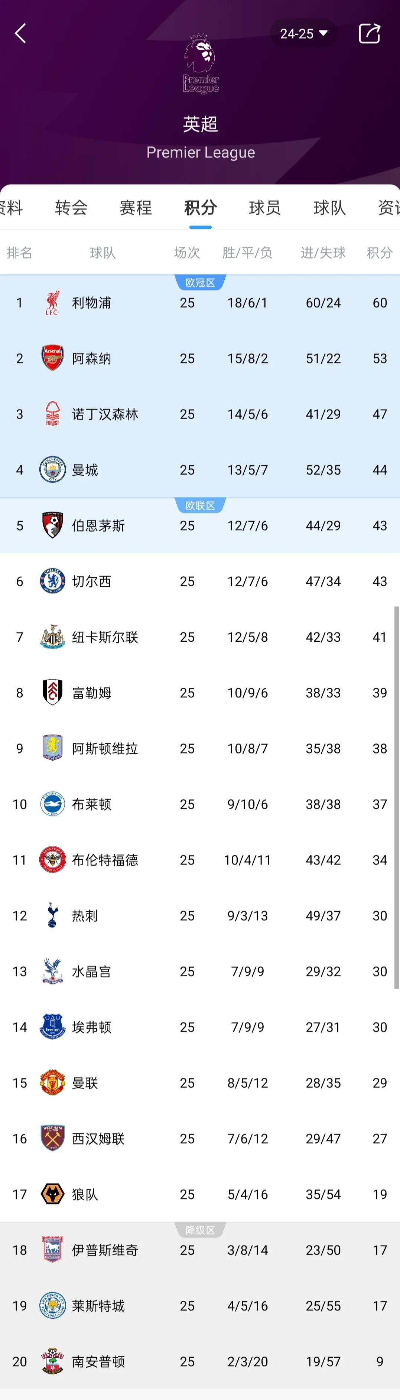Screen dimensions: 400x1400
Task: Switch to the 赛程 schedule tab
Action: pos(135,208)
